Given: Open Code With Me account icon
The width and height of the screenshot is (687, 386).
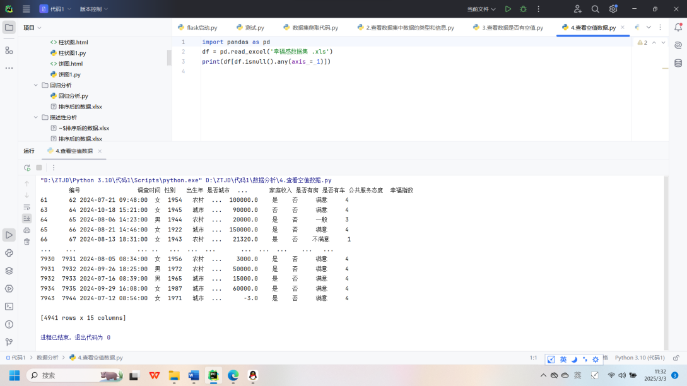Looking at the screenshot, I should [577, 9].
